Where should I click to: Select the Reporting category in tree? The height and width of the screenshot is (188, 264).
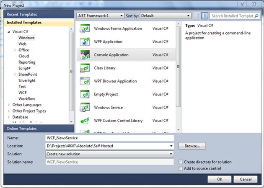coord(27,62)
